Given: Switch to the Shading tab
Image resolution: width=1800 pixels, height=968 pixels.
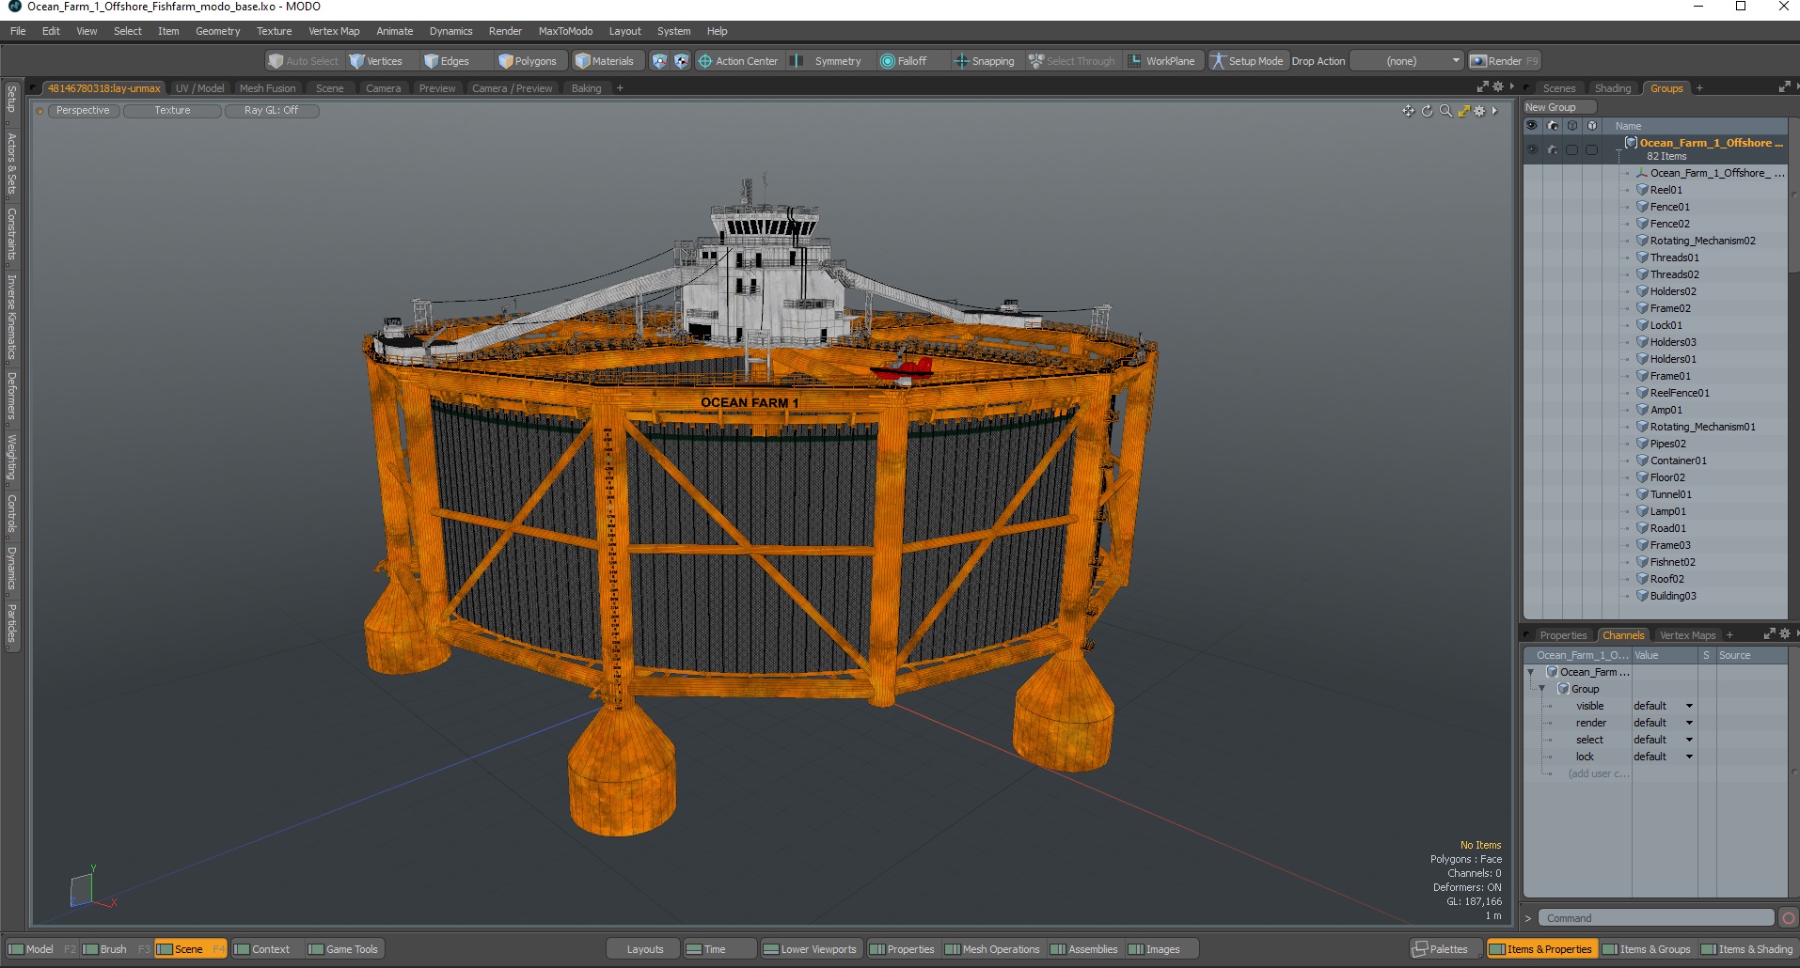Looking at the screenshot, I should [1612, 88].
